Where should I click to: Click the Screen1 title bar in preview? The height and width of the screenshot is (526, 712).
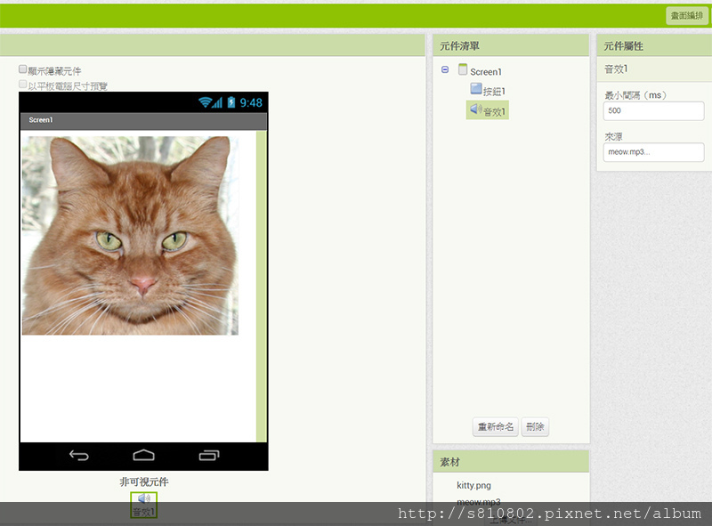pos(143,120)
